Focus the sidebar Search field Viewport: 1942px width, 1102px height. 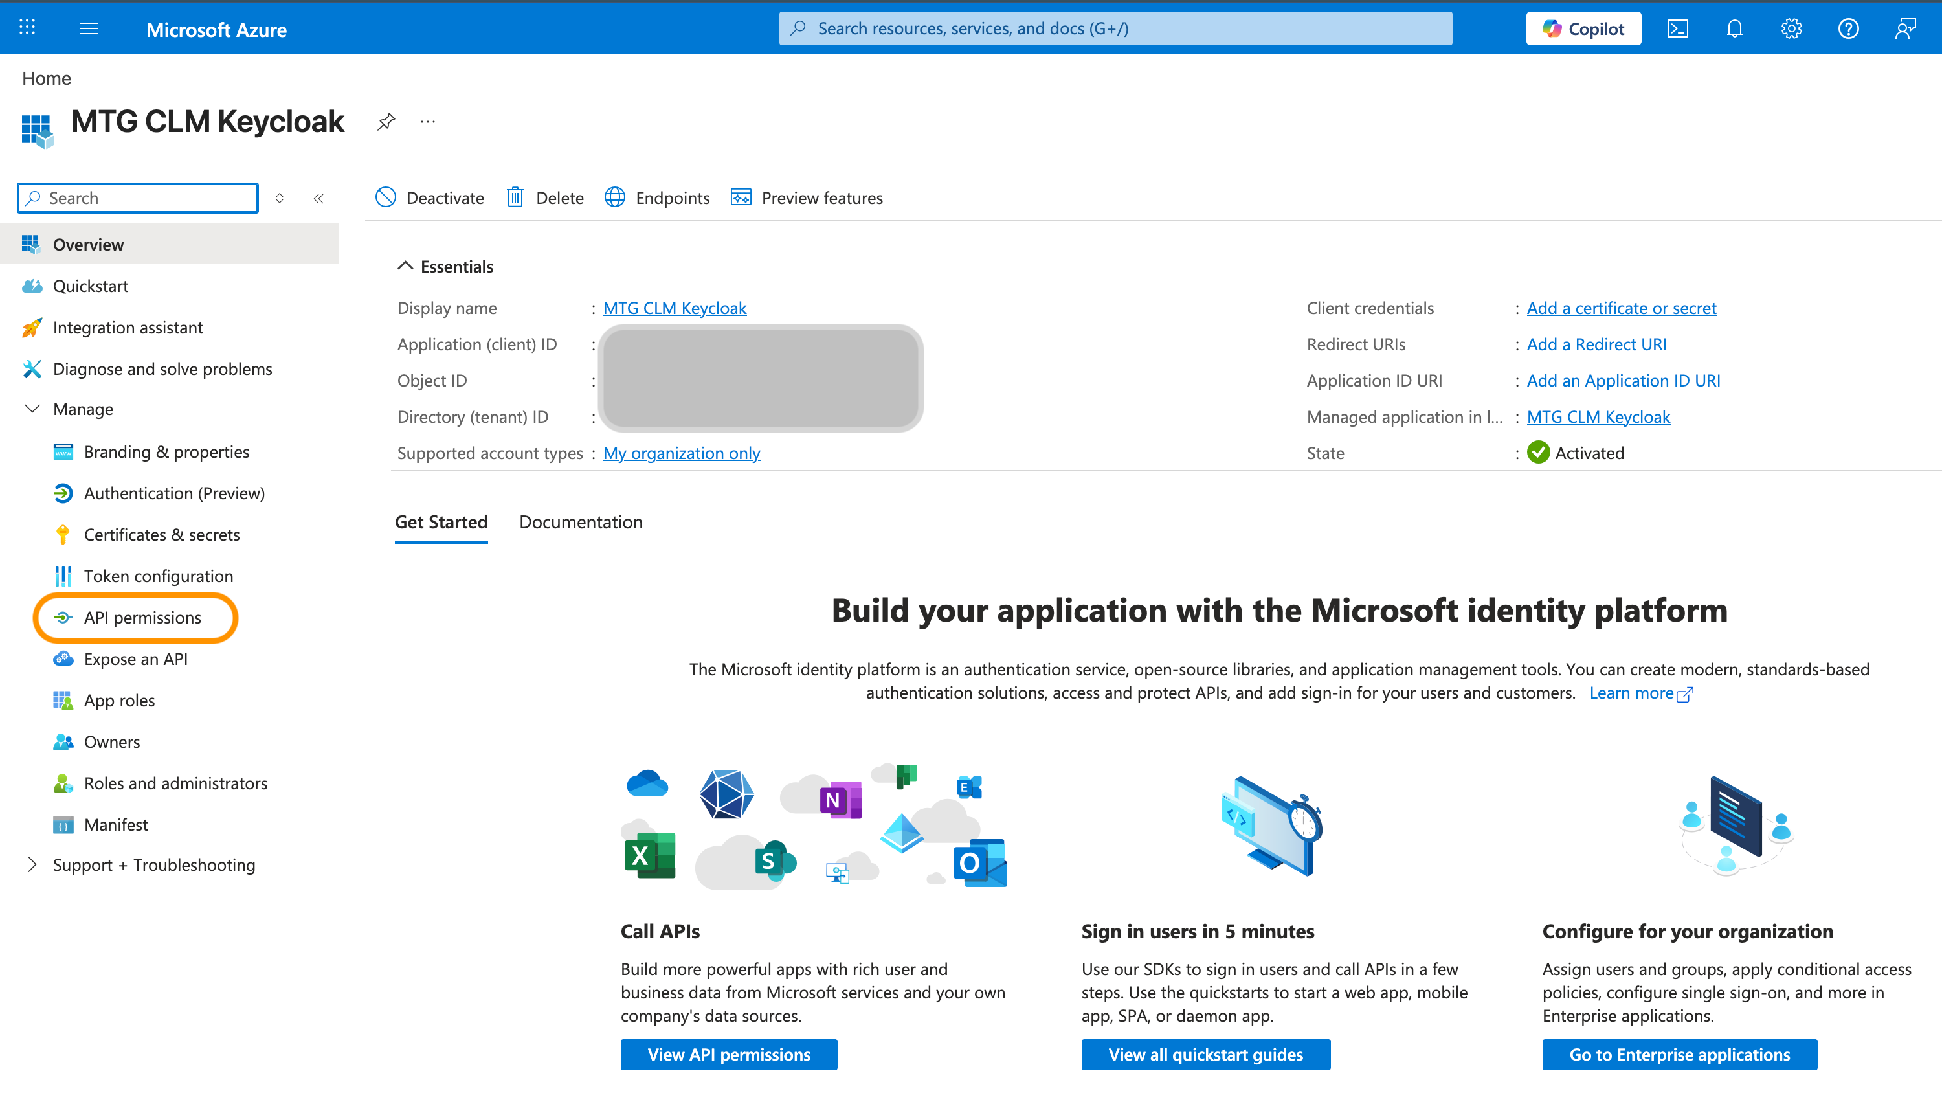click(x=138, y=198)
